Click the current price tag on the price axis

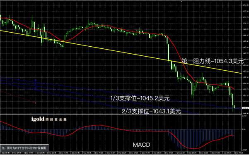tap(245, 108)
